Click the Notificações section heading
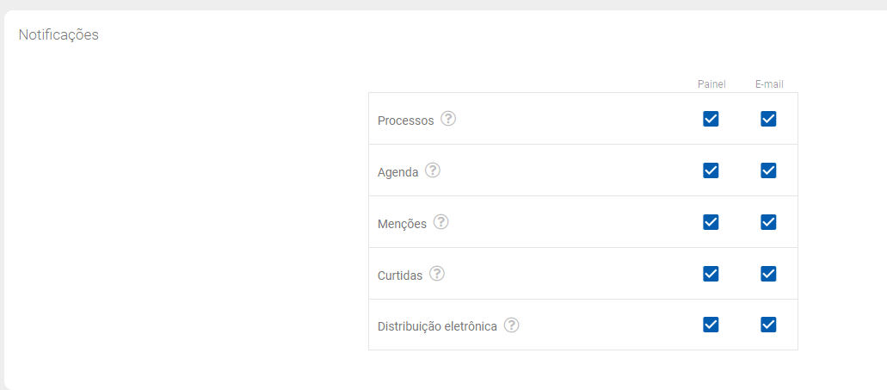The image size is (887, 390). [x=59, y=35]
